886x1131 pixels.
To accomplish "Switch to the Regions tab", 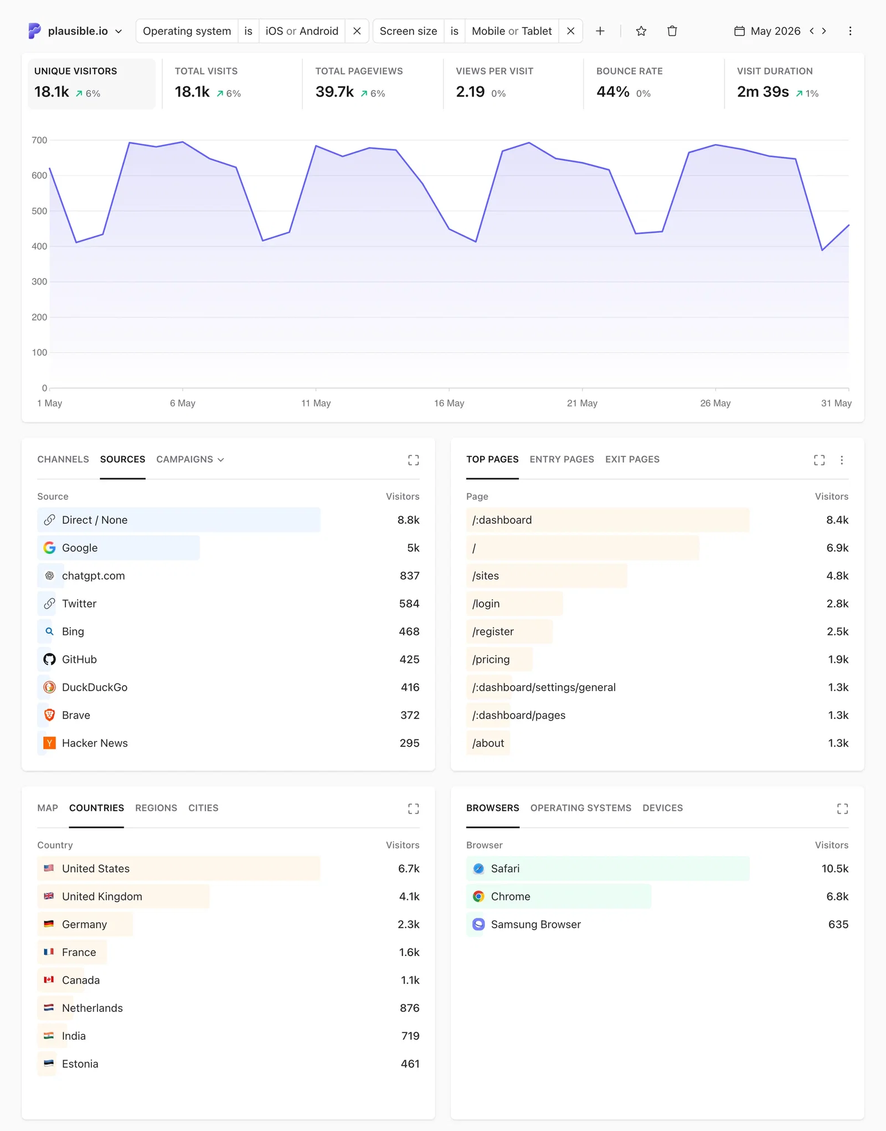I will tap(156, 808).
